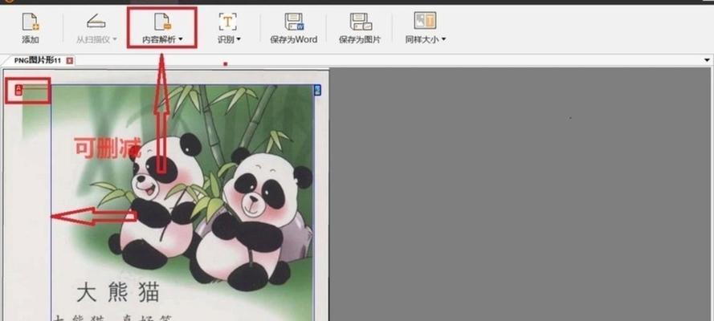This screenshot has width=714, height=321.
Task: Click the 同样大小 layout icon
Action: 425,21
